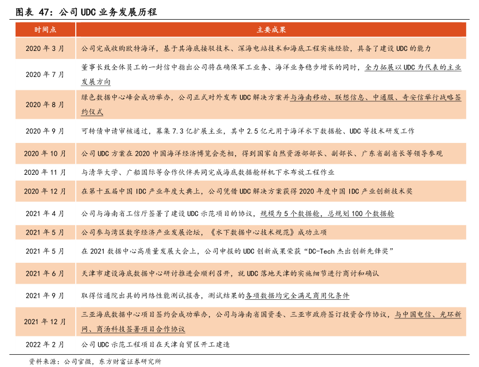Click the 2020年7月 date cell
This screenshot has height=367, width=479.
[x=45, y=75]
